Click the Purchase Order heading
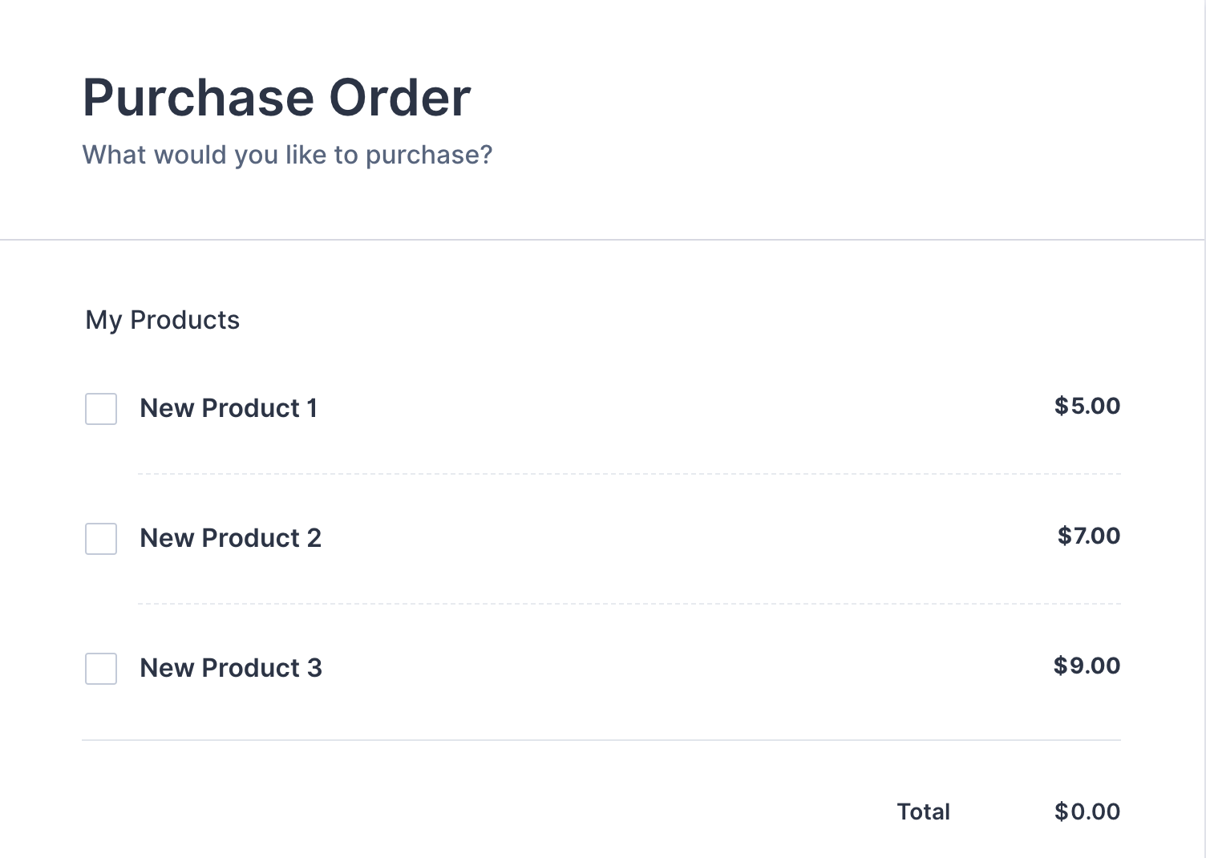Viewport: 1206px width, 858px height. [276, 96]
